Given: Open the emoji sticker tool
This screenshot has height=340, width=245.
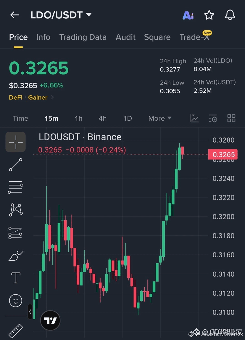Looking at the screenshot, I should 16,301.
